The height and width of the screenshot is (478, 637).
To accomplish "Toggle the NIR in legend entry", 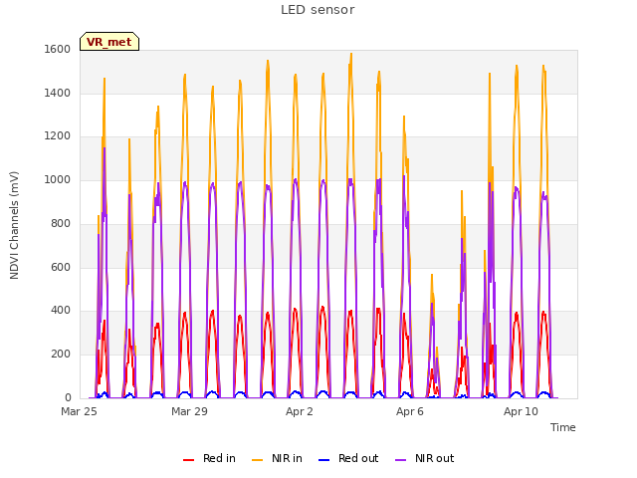I will (277, 458).
